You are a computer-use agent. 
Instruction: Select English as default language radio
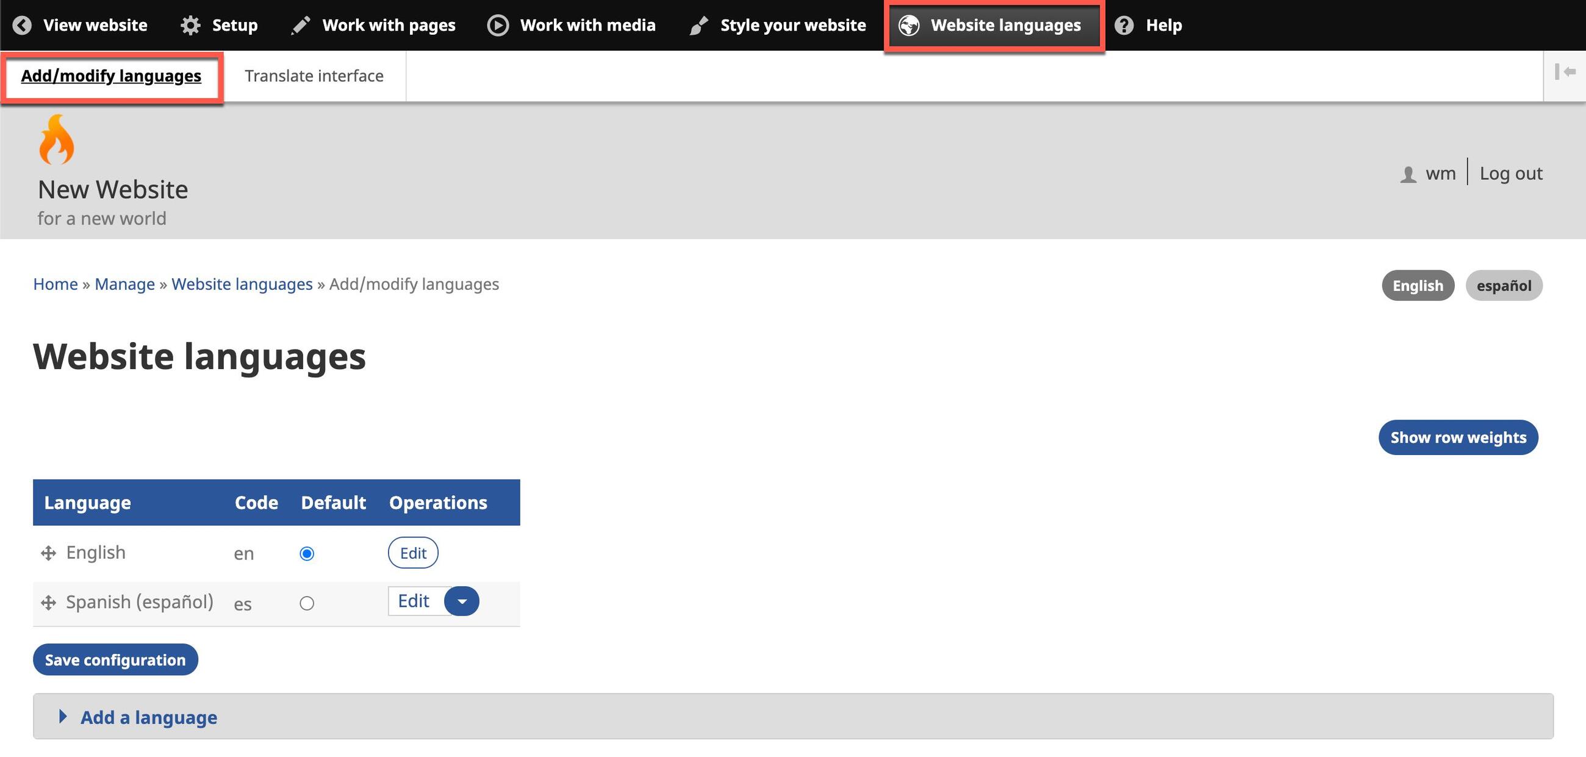[x=307, y=553]
